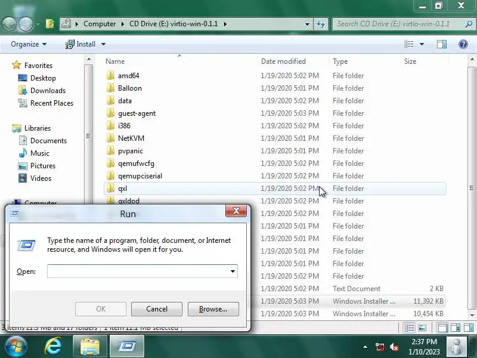Click the blue Help question mark icon
This screenshot has width=477, height=358.
pos(463,44)
